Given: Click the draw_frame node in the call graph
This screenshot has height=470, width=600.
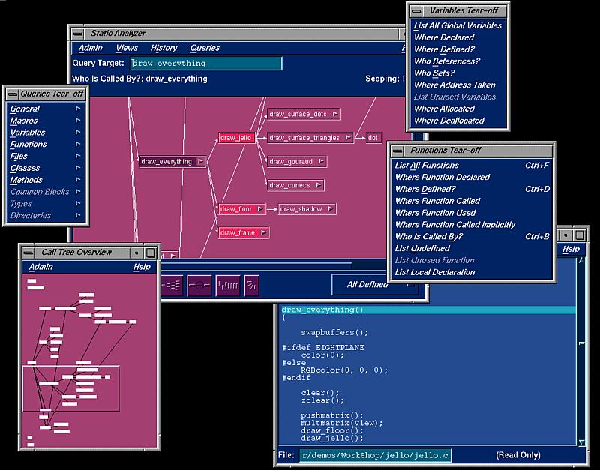Looking at the screenshot, I should (x=237, y=233).
